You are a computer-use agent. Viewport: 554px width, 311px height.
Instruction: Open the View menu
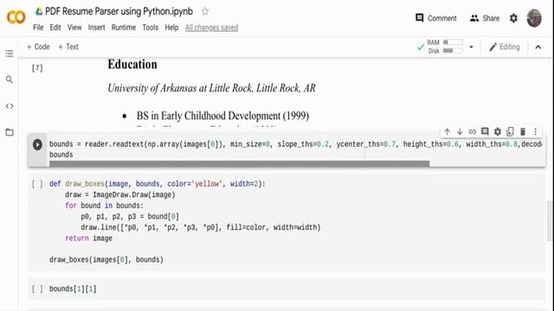coord(74,28)
